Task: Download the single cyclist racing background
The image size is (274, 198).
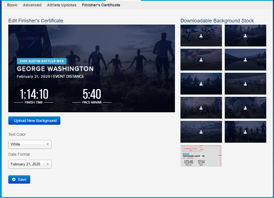Action: pos(201,60)
